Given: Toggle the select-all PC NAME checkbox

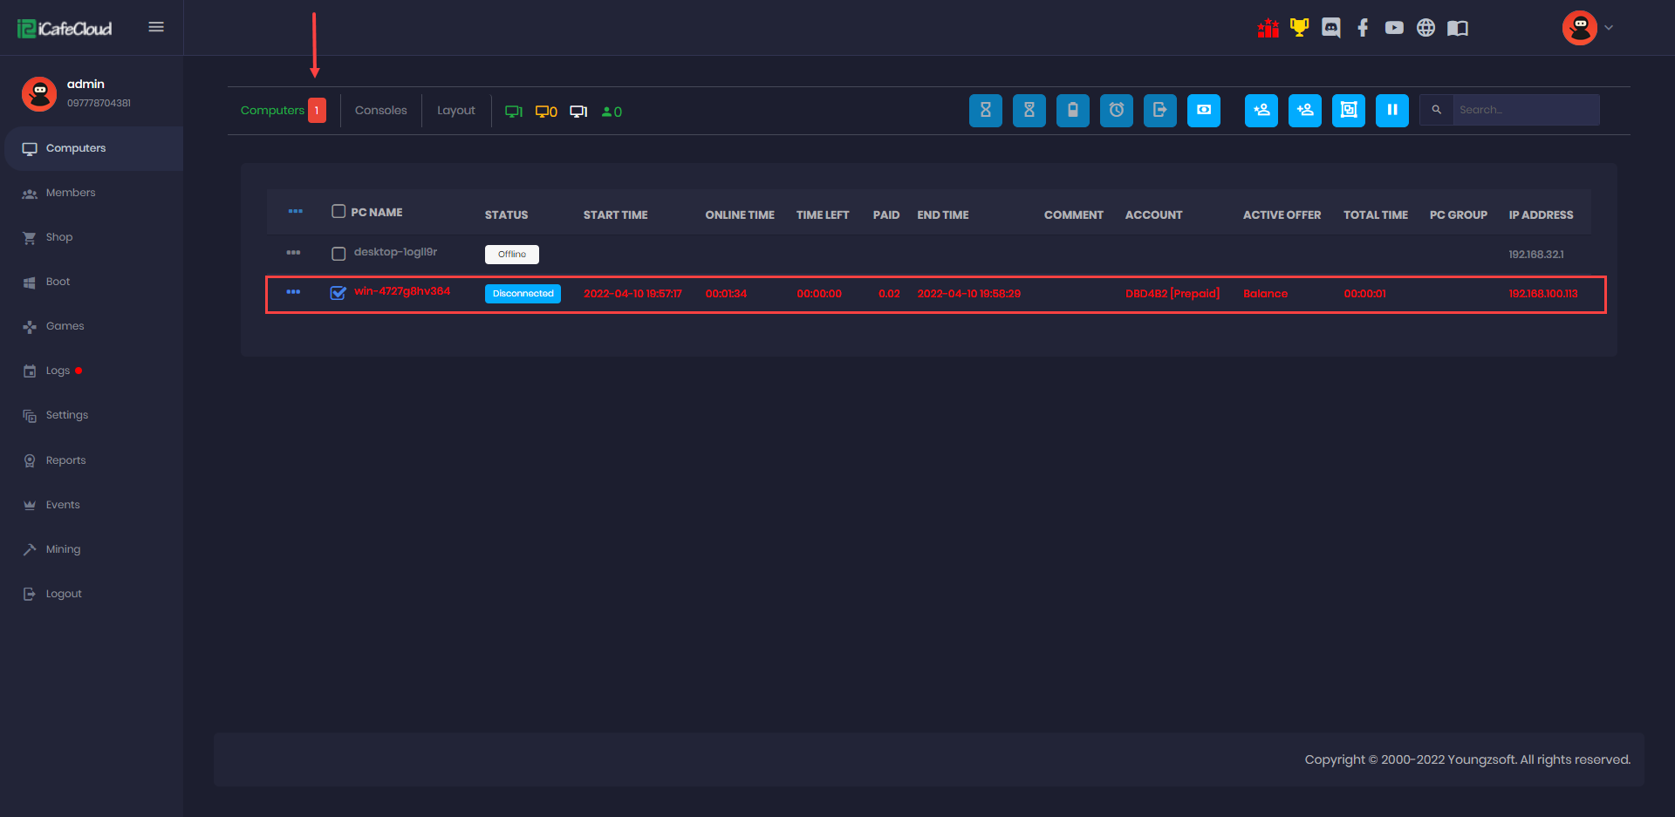Looking at the screenshot, I should tap(338, 212).
